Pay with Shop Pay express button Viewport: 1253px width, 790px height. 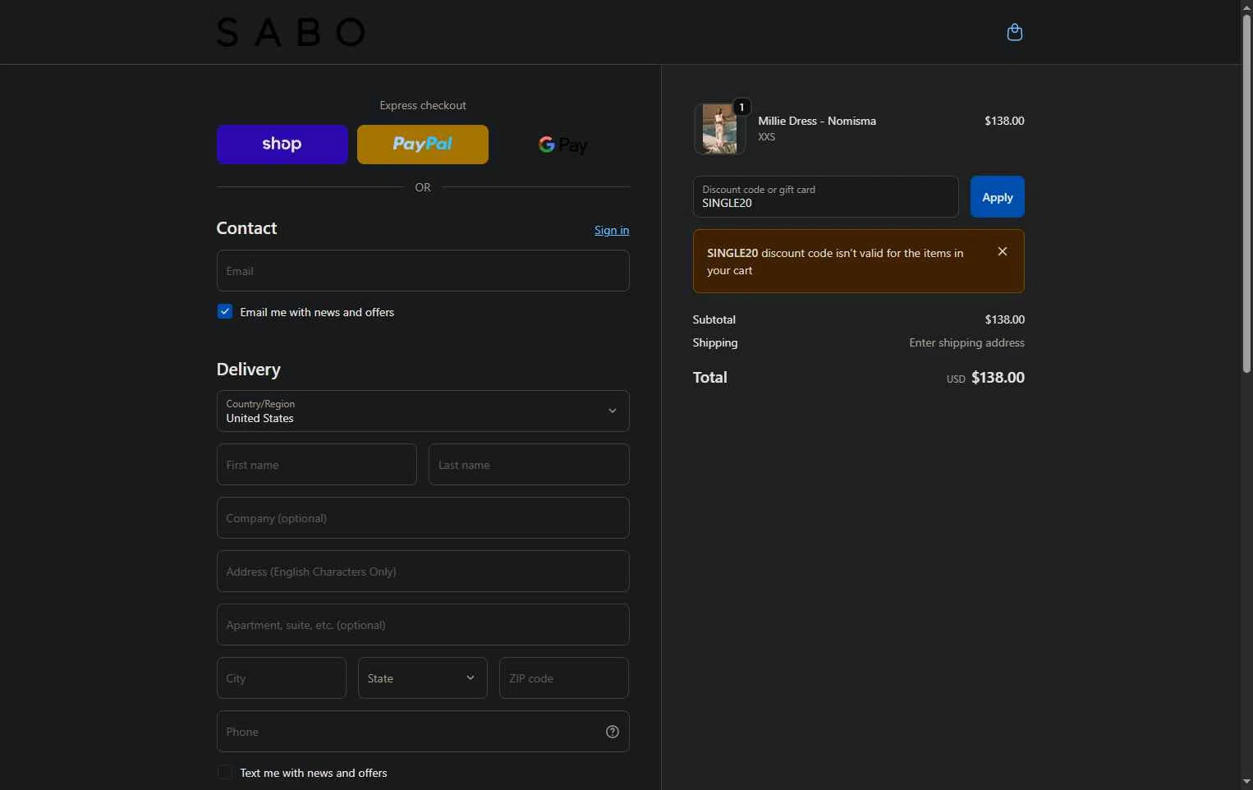282,145
